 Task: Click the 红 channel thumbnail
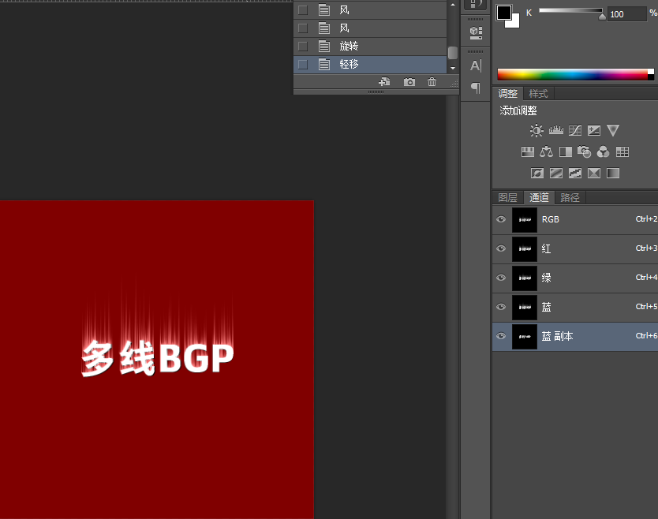click(525, 248)
